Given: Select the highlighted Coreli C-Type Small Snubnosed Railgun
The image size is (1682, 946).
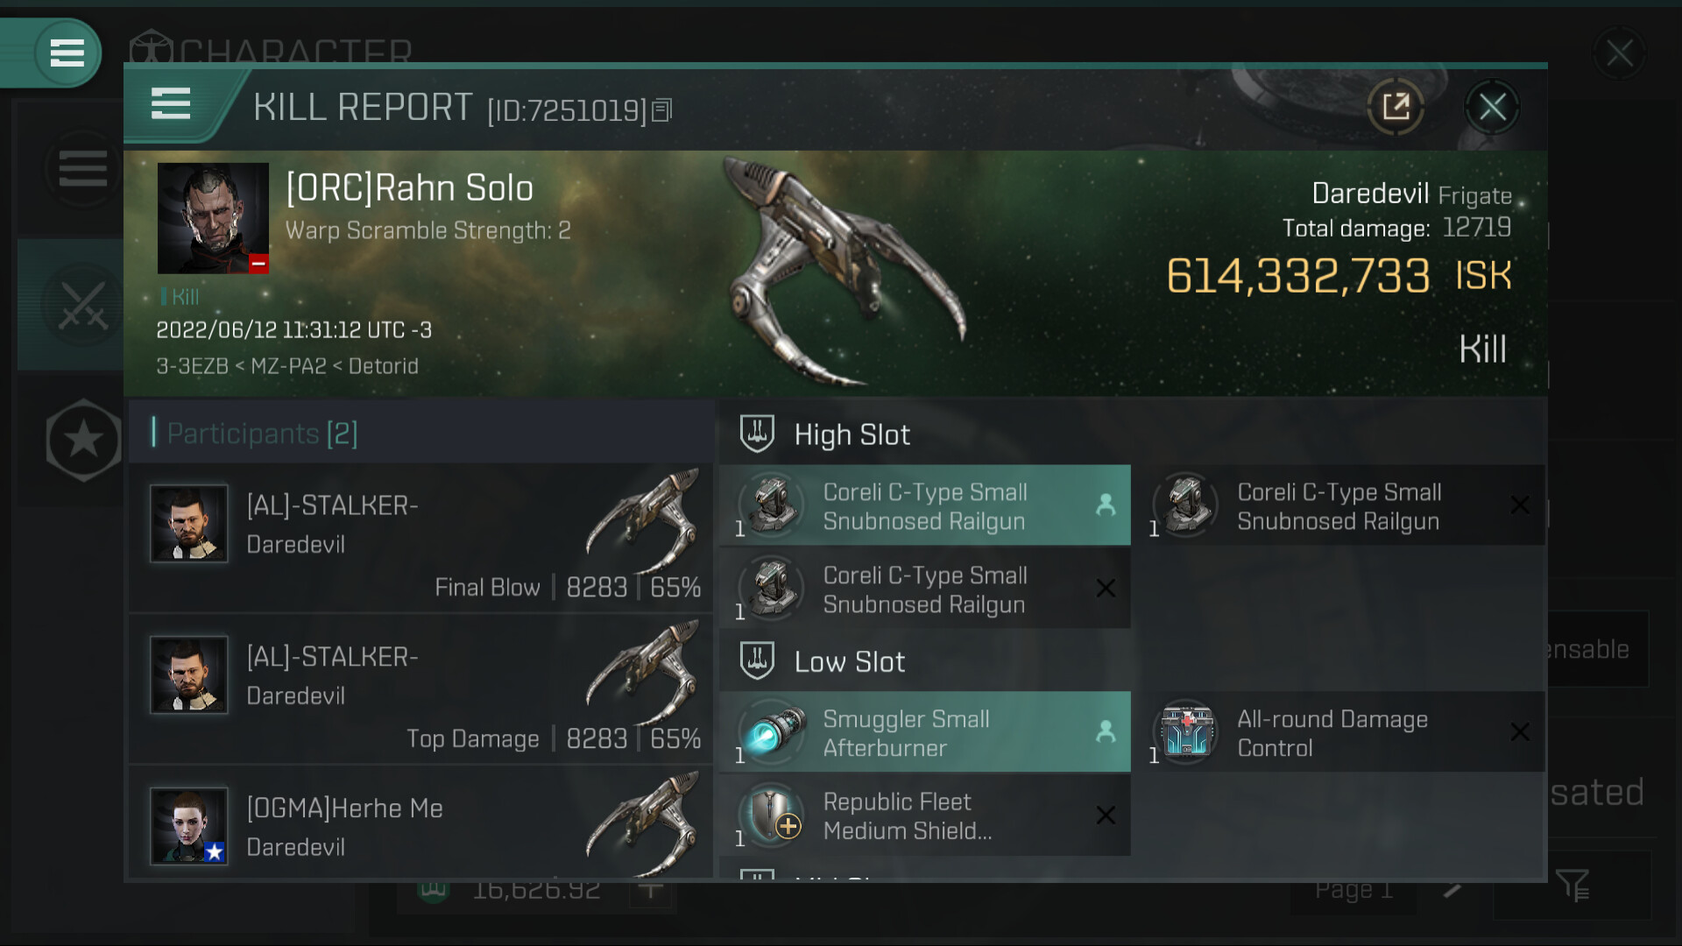Looking at the screenshot, I should [924, 506].
